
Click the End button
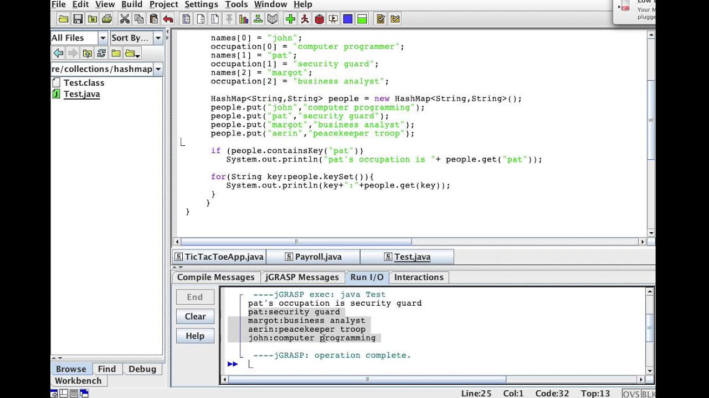pyautogui.click(x=195, y=297)
